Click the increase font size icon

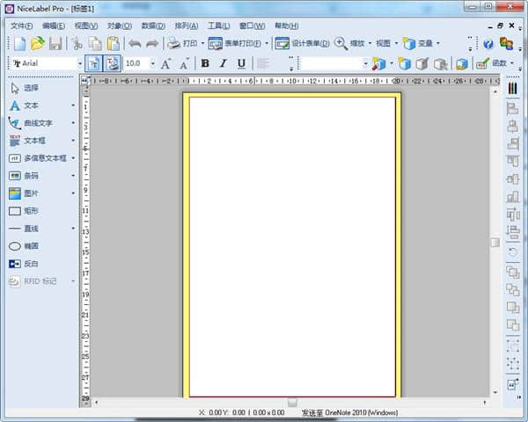point(166,63)
